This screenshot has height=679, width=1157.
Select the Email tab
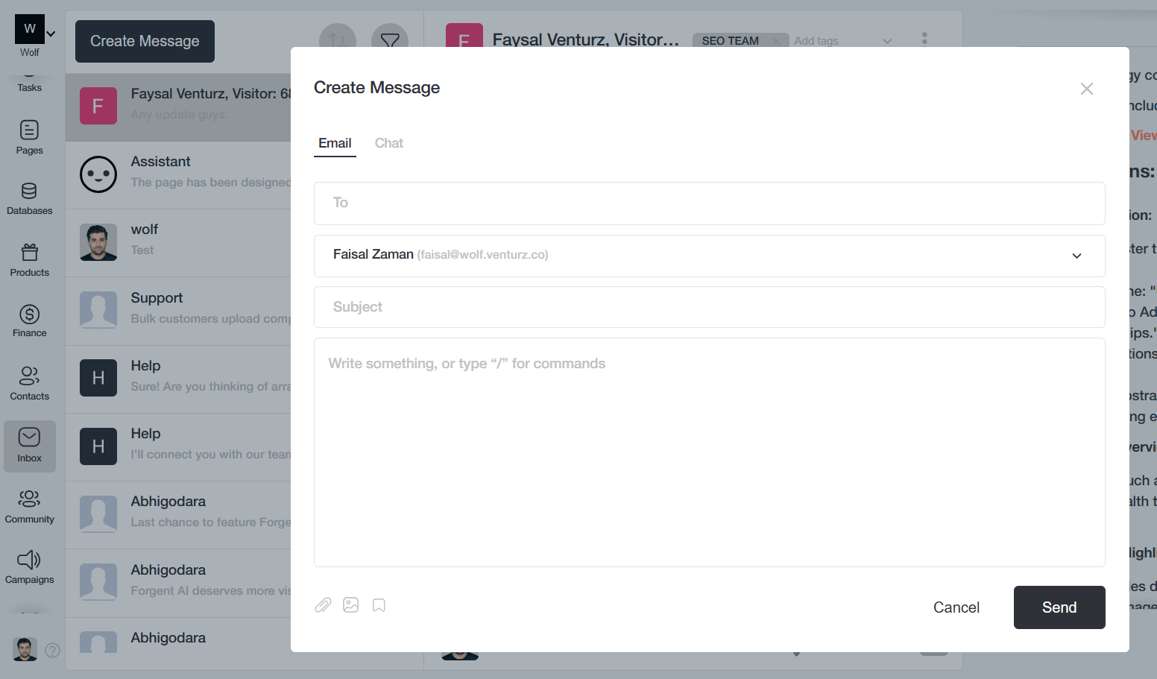[x=335, y=143]
